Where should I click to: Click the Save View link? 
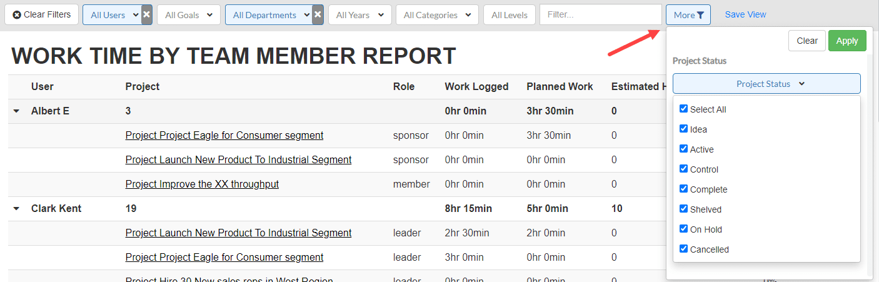click(745, 14)
